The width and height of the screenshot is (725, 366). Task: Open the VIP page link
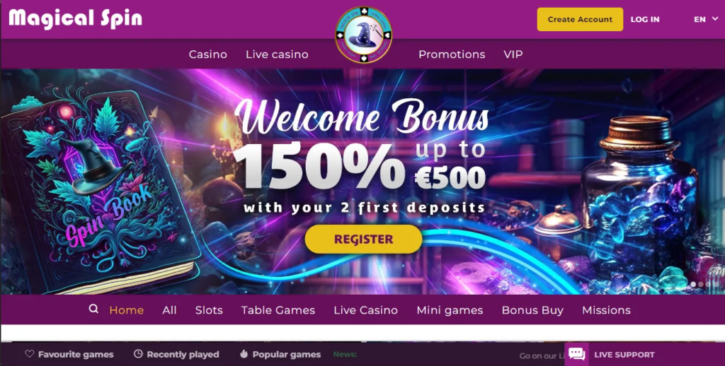tap(513, 54)
